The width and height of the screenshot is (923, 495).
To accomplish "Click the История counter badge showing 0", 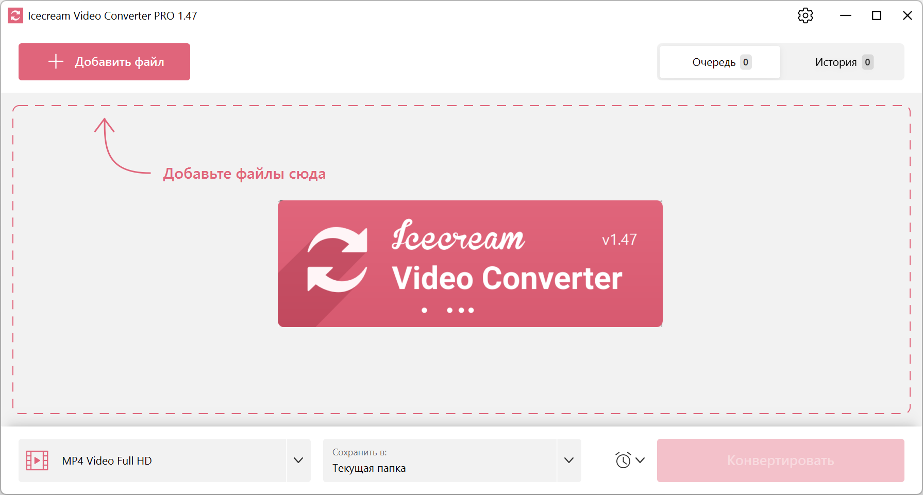I will click(x=868, y=62).
